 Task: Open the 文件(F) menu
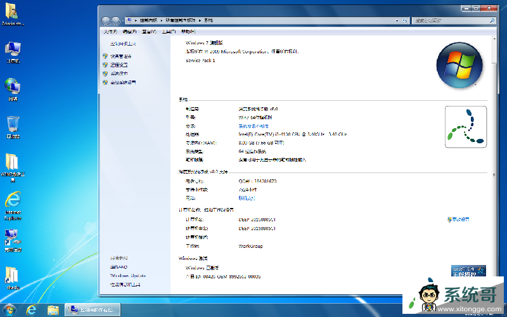pos(110,32)
